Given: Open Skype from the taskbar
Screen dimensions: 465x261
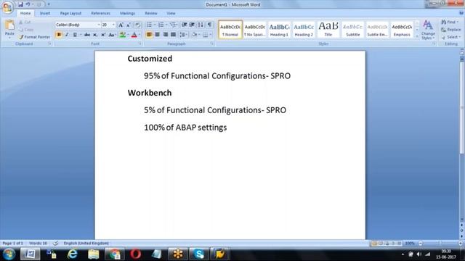Looking at the screenshot, I should click(198, 254).
